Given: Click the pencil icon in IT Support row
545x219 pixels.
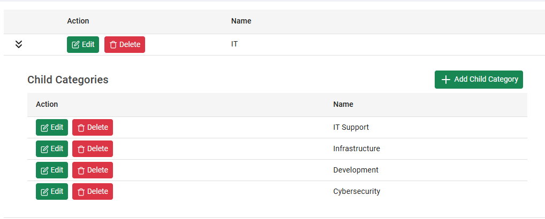Looking at the screenshot, I should coord(44,128).
